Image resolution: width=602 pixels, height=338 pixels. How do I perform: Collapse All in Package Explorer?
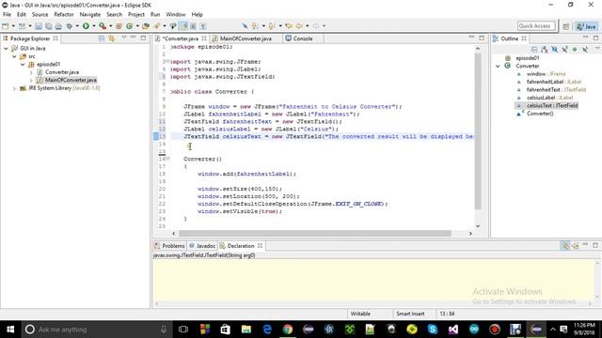coord(102,38)
